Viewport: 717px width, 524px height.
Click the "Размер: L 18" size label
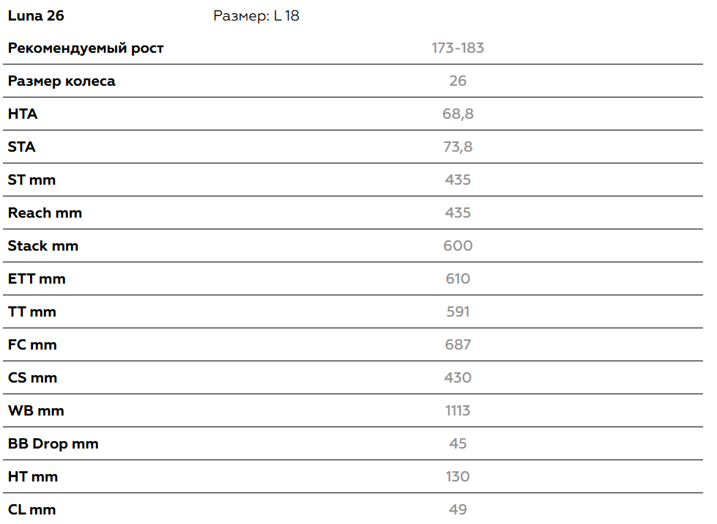point(256,15)
